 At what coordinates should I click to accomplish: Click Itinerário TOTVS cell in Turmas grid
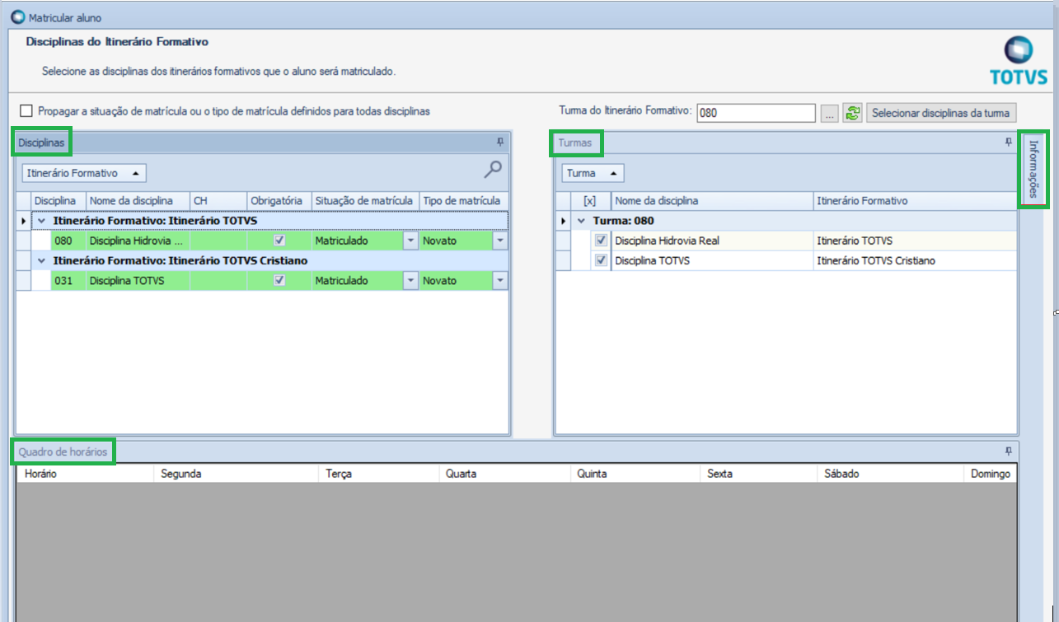click(x=915, y=241)
